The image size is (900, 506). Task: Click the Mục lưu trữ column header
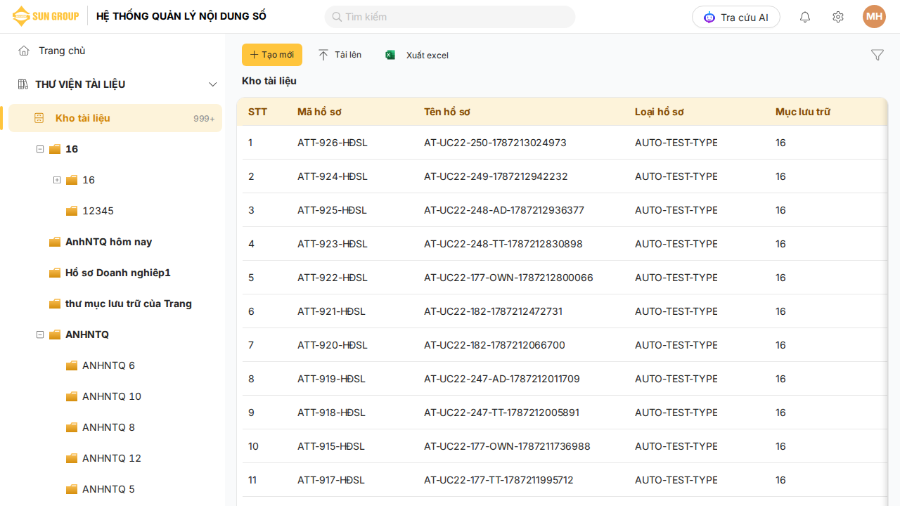(x=803, y=112)
